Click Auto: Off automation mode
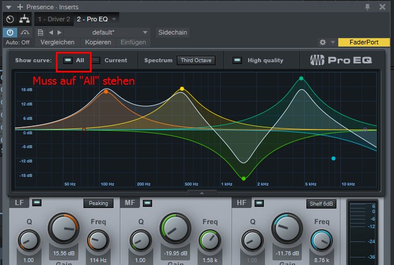The height and width of the screenshot is (265, 394). pos(18,43)
